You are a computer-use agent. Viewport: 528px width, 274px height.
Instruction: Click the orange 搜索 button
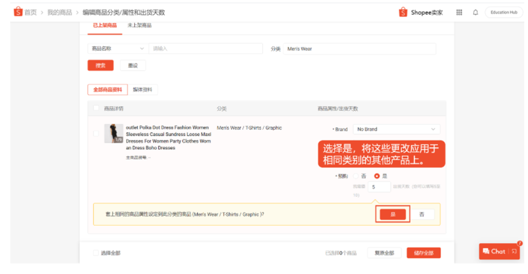tap(101, 66)
